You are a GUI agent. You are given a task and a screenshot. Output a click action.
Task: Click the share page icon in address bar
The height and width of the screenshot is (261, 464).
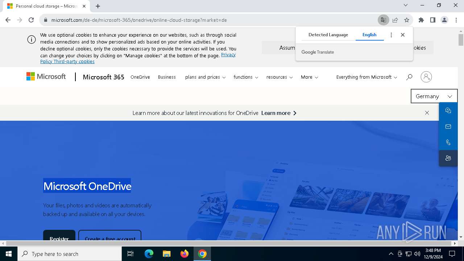click(x=395, y=20)
